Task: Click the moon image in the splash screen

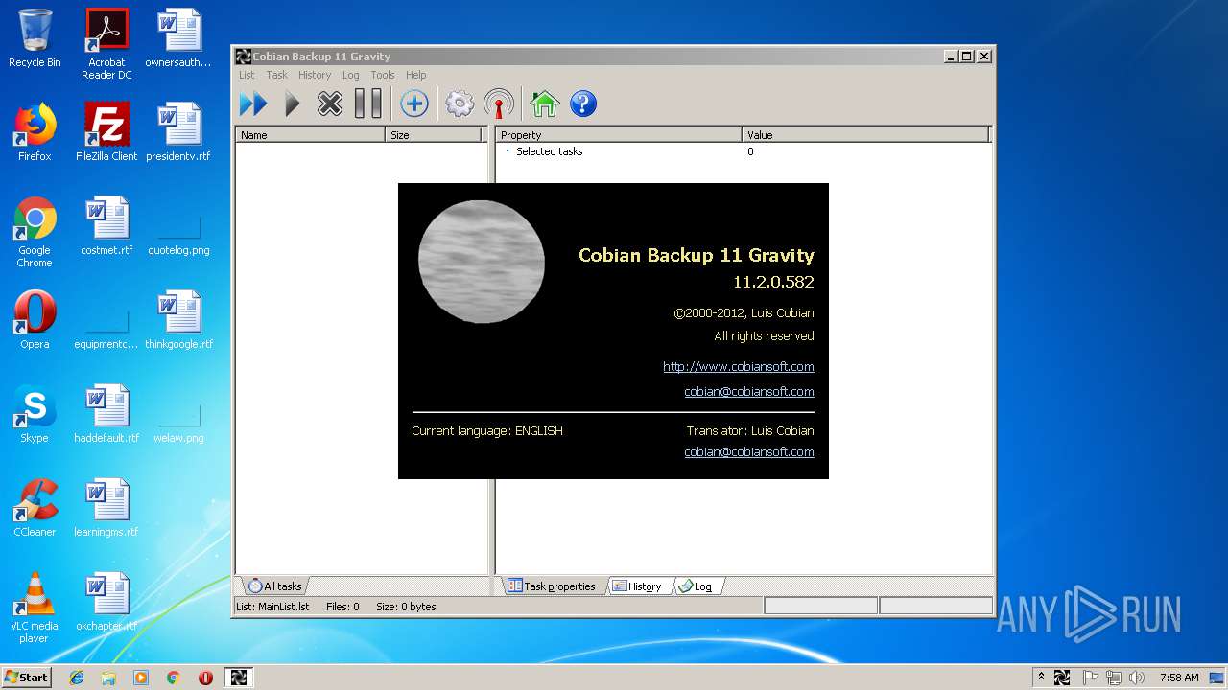Action: [x=482, y=262]
